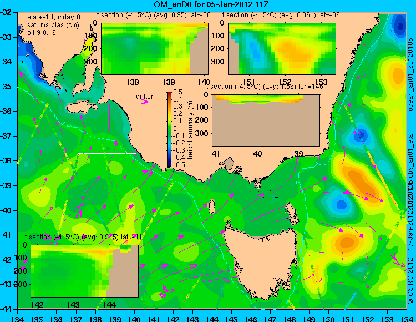Viewport: 416px width, 322px height.
Task: Click the orange warm eddy near 41°S 151°E
Action: point(346,242)
